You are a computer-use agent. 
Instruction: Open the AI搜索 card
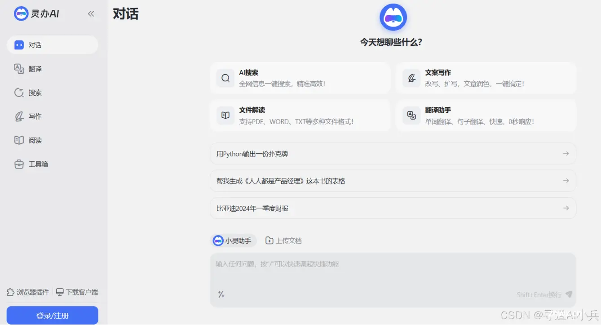(300, 78)
